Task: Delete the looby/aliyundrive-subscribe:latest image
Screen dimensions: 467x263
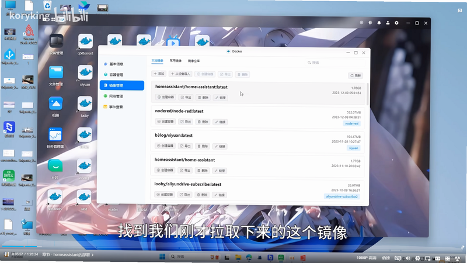Action: click(202, 195)
